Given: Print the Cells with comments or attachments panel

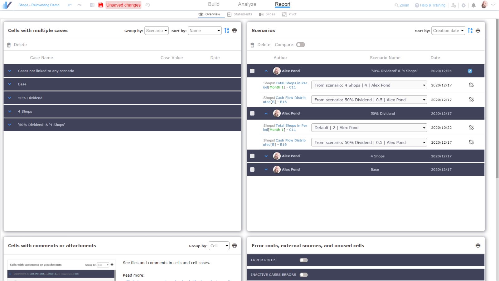Looking at the screenshot, I should click(x=235, y=246).
